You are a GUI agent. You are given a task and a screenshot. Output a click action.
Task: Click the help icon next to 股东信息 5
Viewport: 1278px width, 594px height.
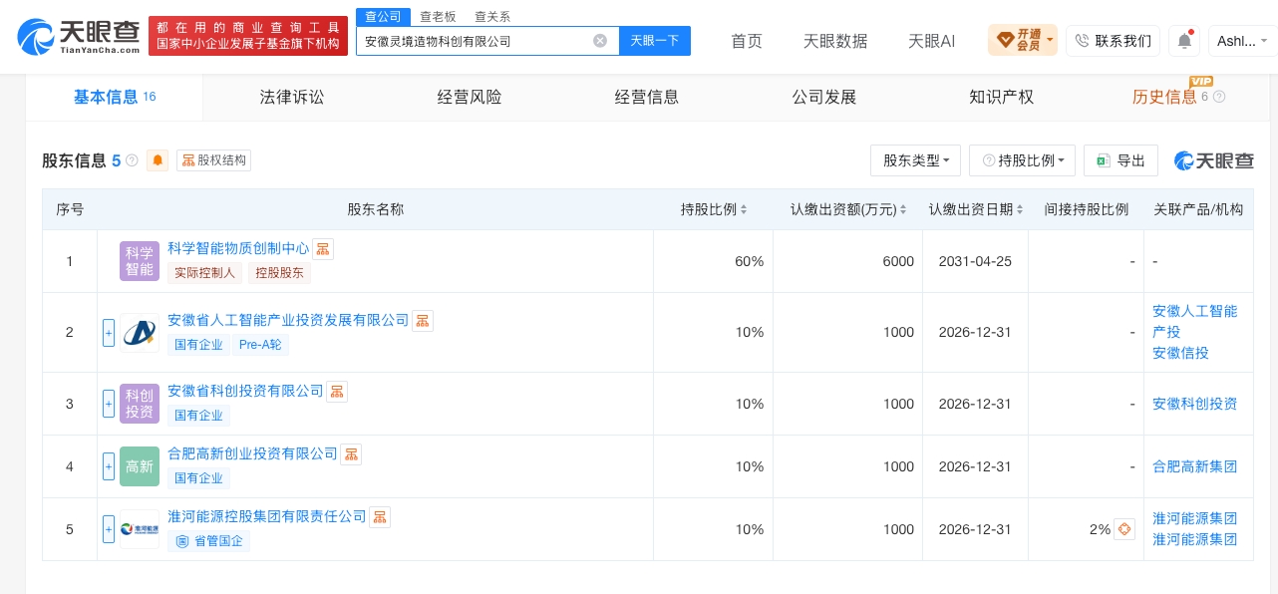click(x=132, y=160)
